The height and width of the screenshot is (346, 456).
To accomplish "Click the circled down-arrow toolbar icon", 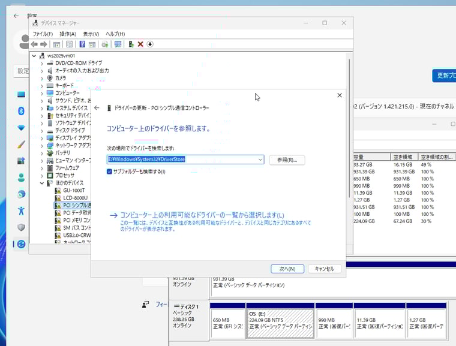I will click(150, 44).
